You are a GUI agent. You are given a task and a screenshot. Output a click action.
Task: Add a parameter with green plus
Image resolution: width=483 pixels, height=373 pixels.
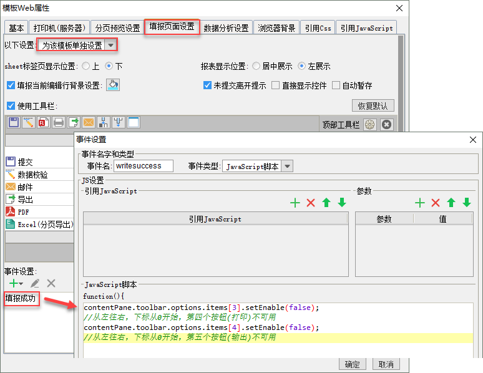[x=420, y=203]
